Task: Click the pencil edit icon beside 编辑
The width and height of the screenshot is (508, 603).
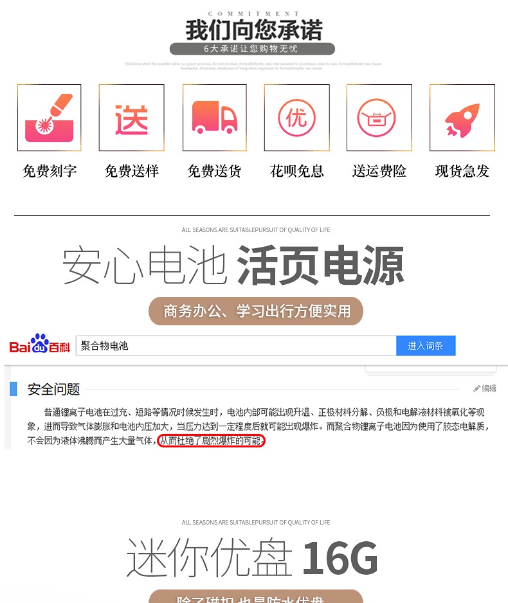Action: 476,388
